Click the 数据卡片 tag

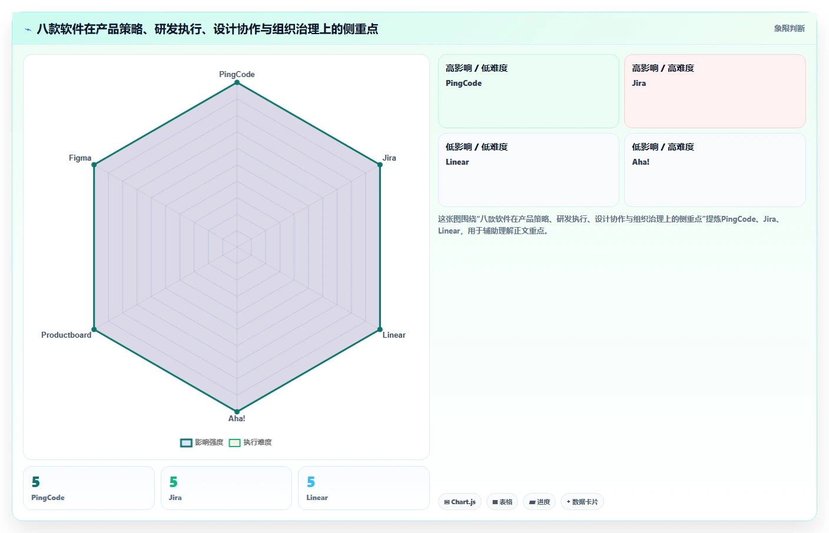[x=582, y=502]
